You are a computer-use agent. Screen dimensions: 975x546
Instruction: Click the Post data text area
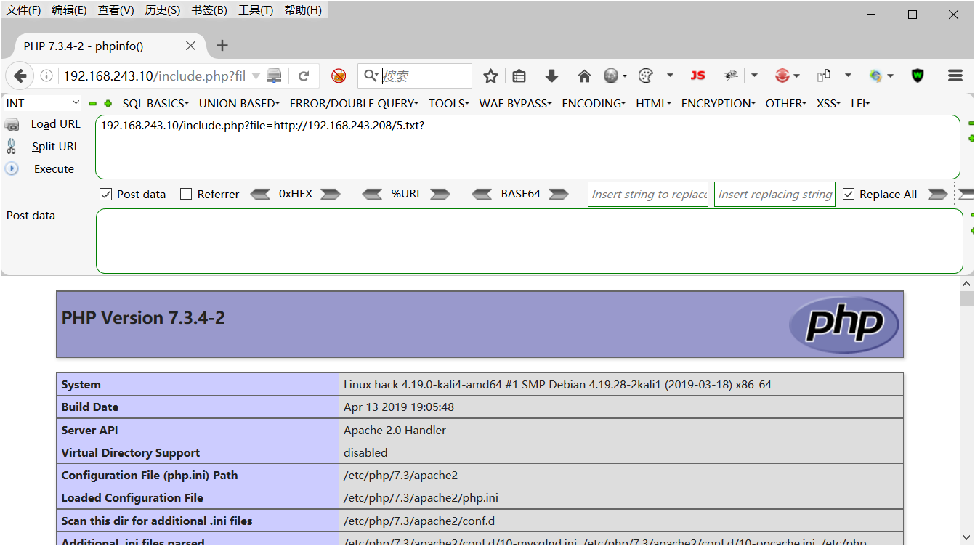click(530, 241)
